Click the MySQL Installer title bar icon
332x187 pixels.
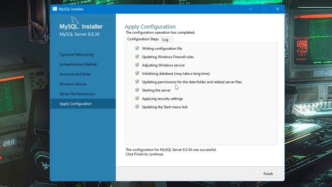pyautogui.click(x=55, y=9)
